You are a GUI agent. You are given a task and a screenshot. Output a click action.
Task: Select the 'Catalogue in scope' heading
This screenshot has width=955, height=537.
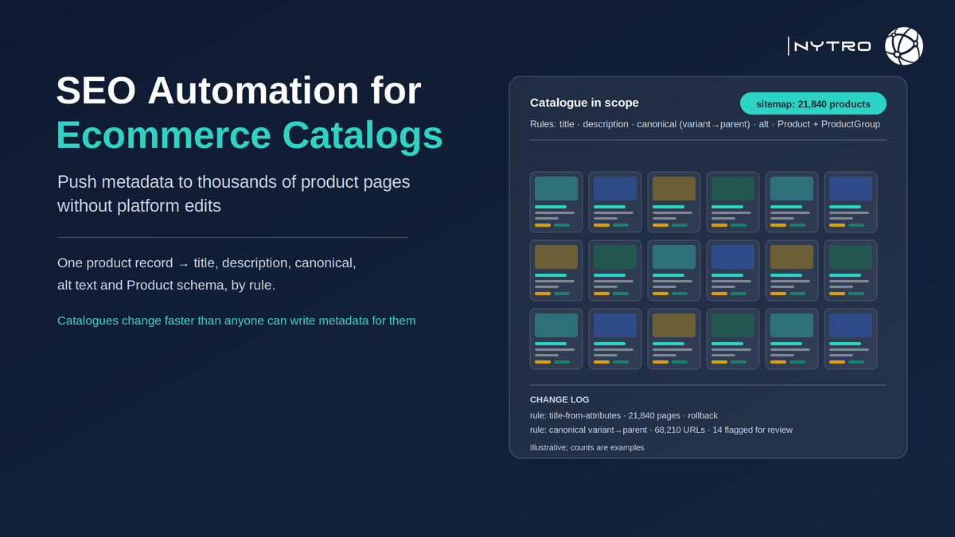click(584, 103)
